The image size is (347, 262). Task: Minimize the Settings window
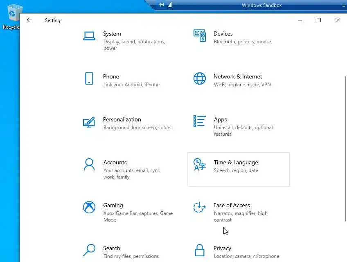point(300,20)
